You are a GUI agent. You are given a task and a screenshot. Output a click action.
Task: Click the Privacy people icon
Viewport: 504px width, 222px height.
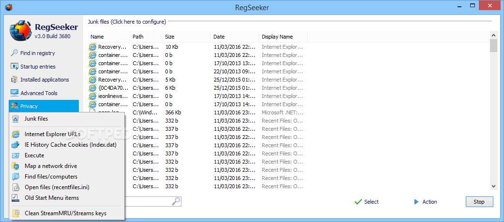[x=15, y=106]
